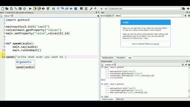Create a new file with toolbar icon
The height and width of the screenshot is (107, 190).
(3, 9)
